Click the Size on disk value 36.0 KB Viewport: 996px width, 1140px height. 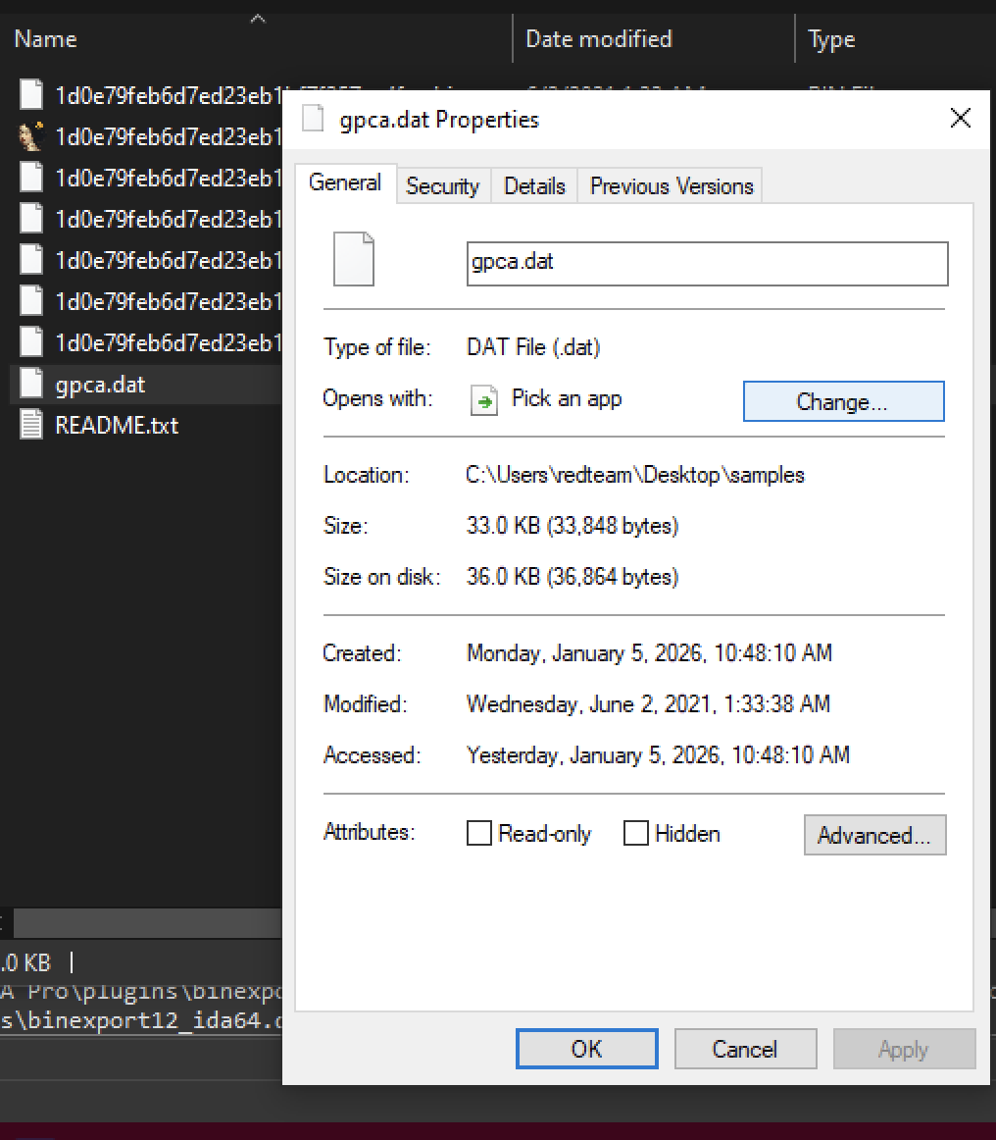[x=573, y=577]
